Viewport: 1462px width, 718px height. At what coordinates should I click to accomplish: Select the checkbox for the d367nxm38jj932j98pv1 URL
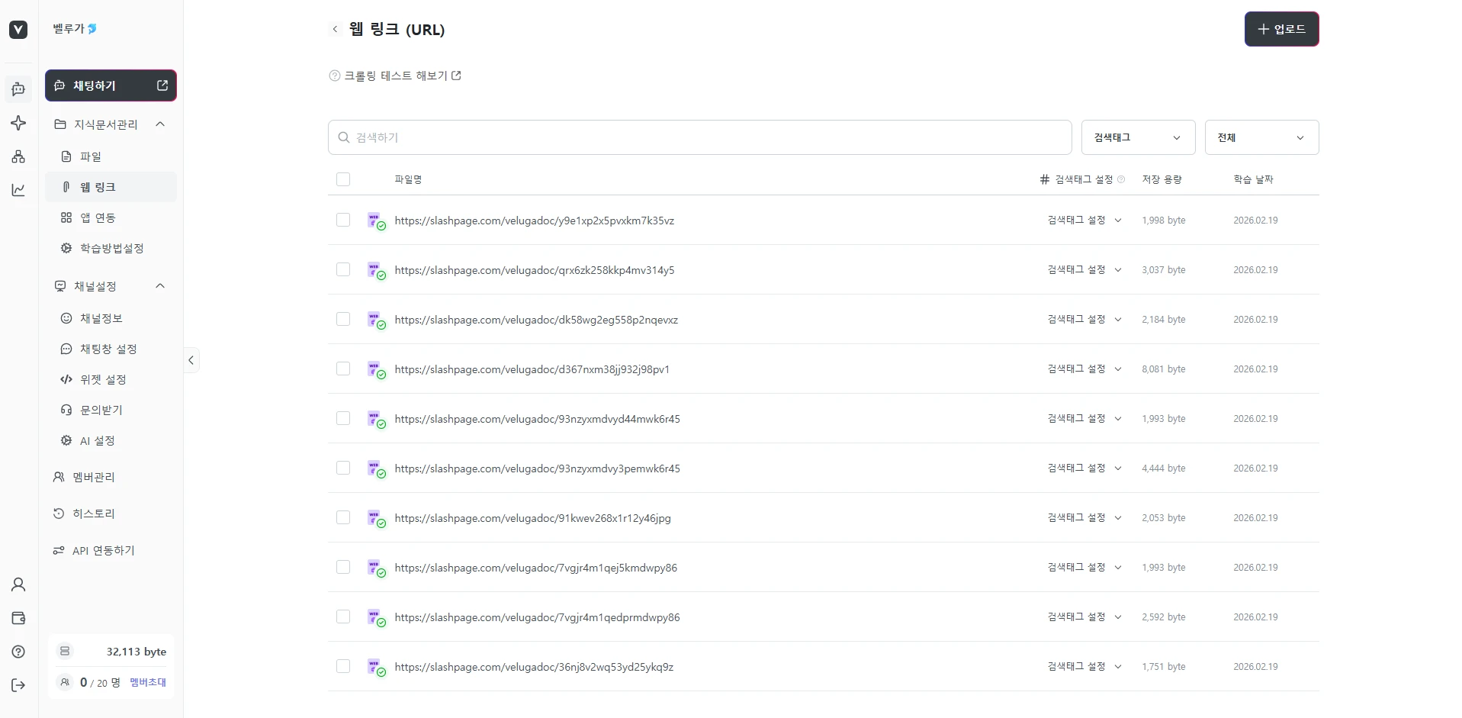coord(343,369)
